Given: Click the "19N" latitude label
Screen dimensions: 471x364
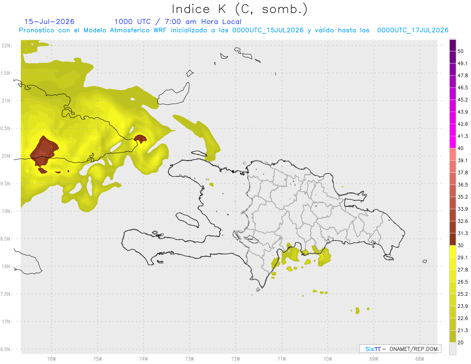Looking at the screenshot, I should click(x=6, y=211).
